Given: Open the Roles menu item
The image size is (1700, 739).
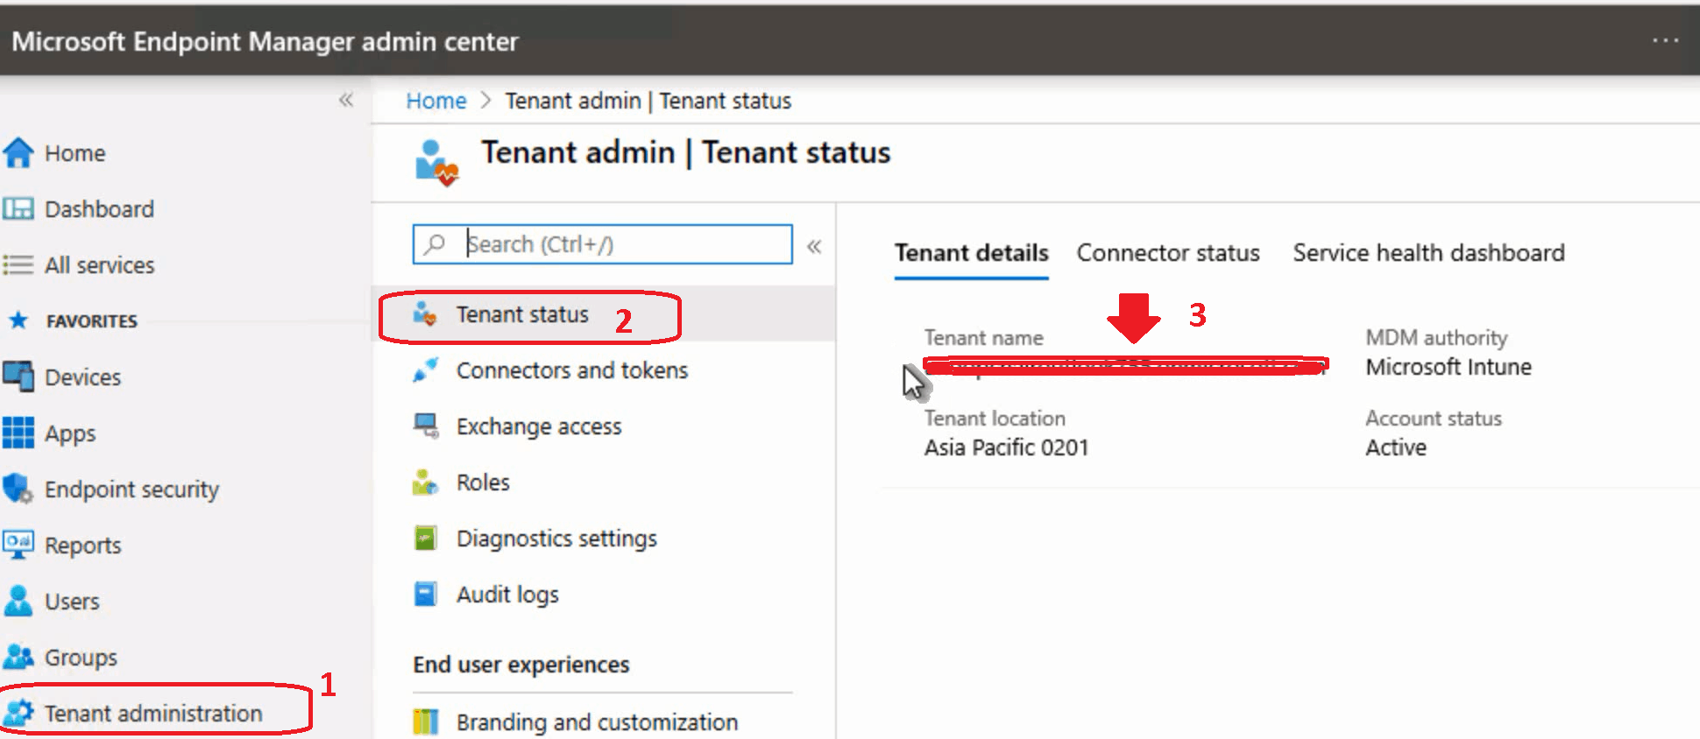Looking at the screenshot, I should [x=483, y=482].
